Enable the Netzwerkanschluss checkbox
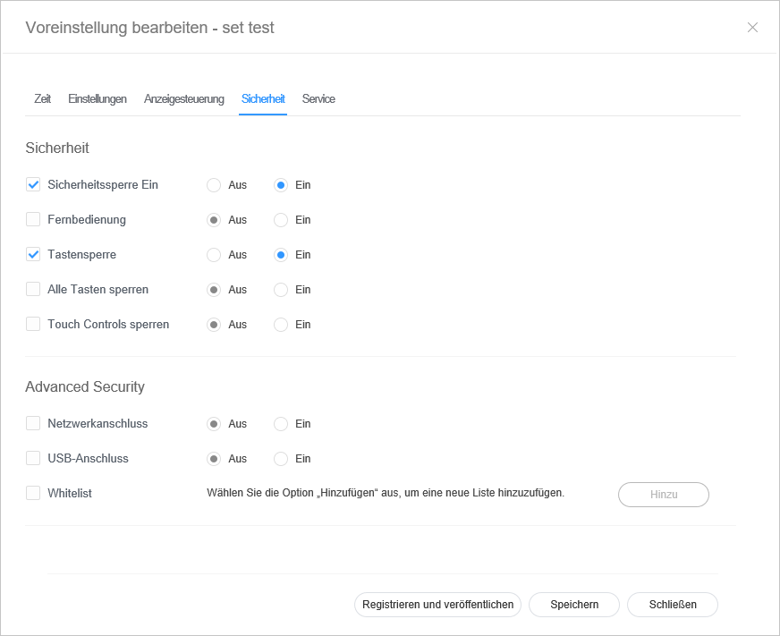 tap(33, 424)
